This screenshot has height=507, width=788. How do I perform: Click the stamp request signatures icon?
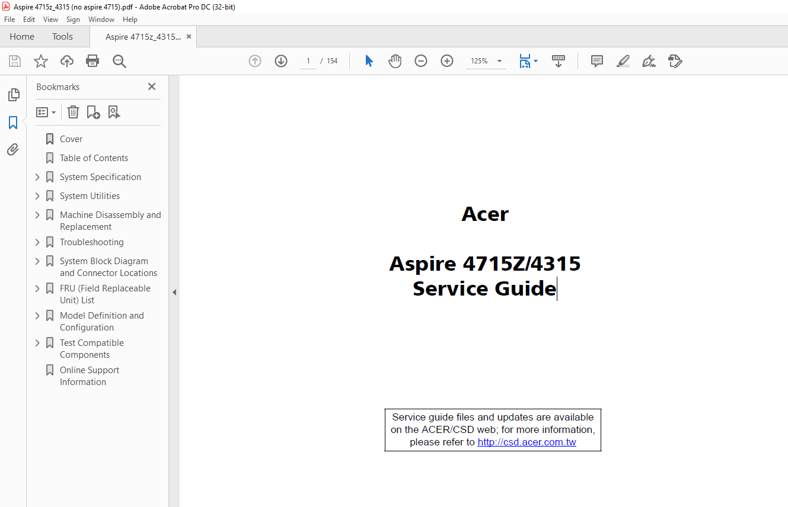tap(675, 61)
